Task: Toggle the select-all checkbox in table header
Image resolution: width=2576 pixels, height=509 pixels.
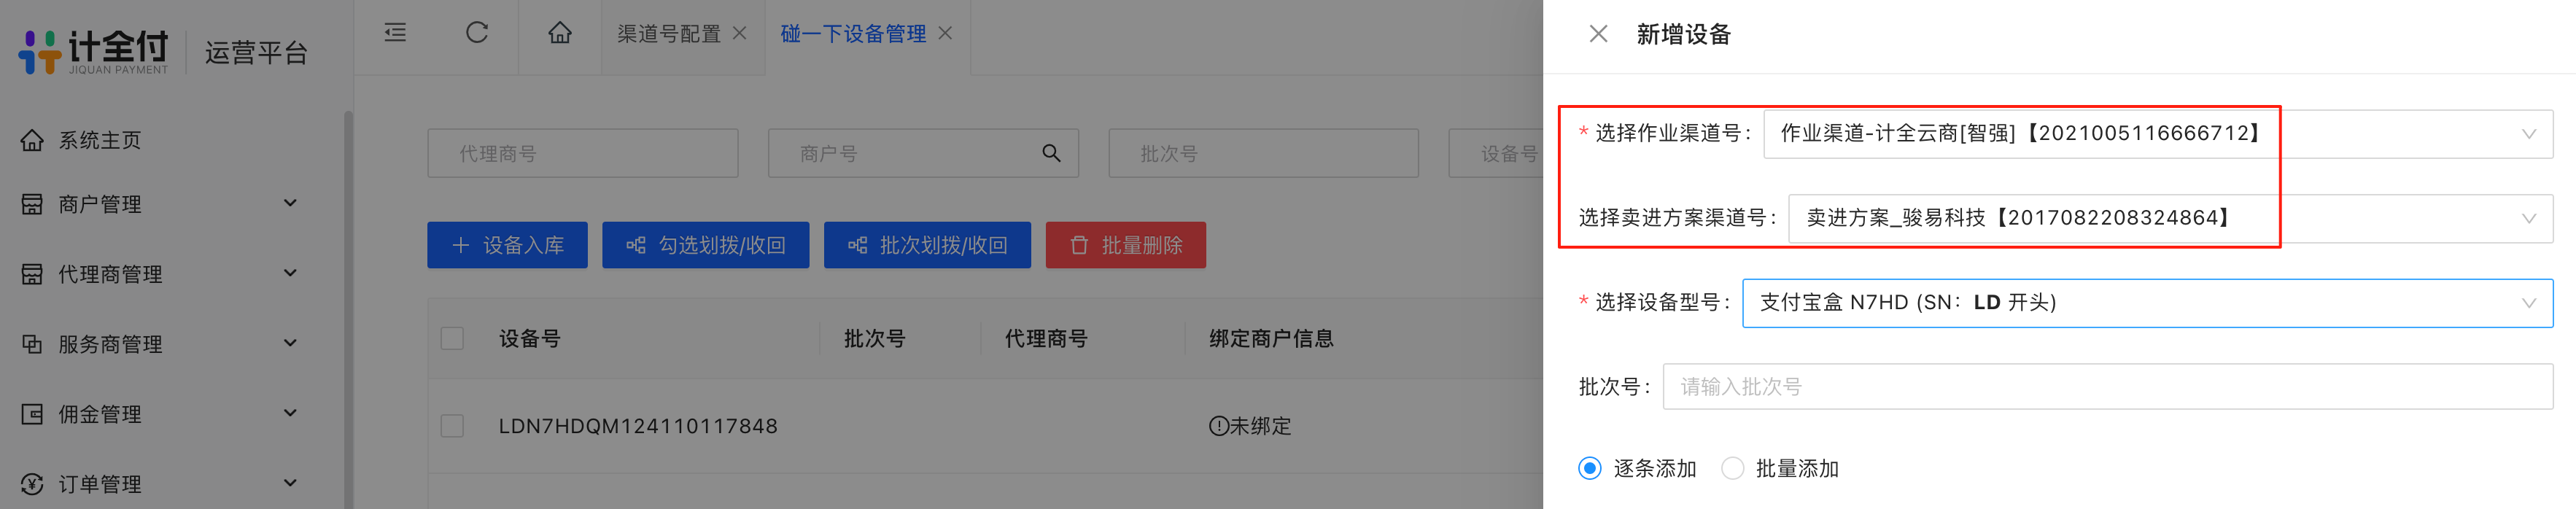Action: tap(452, 338)
